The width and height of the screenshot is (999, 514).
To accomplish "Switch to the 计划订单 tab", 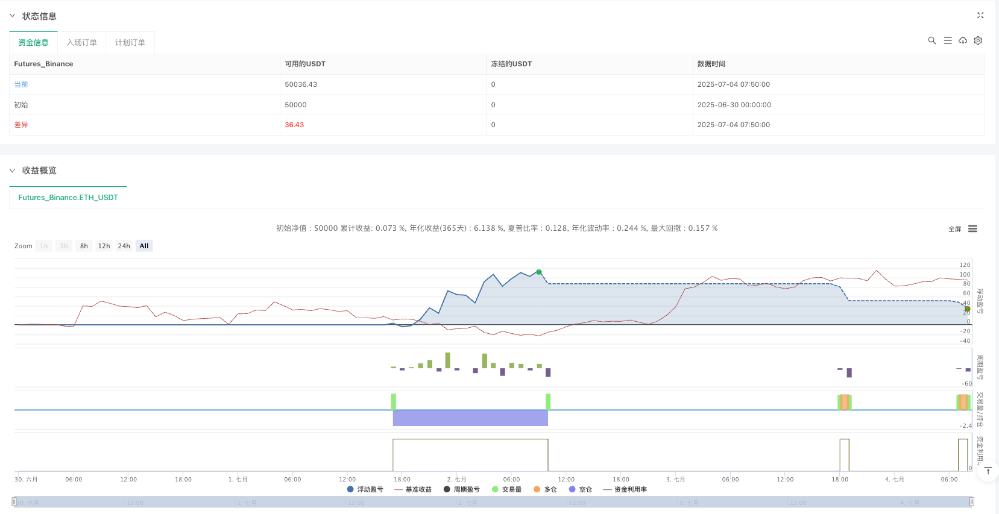I will tap(130, 43).
